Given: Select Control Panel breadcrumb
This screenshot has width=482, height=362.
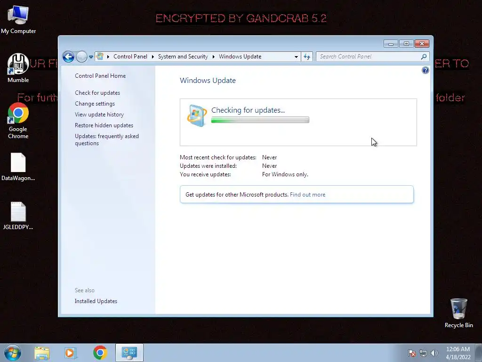Looking at the screenshot, I should [x=130, y=57].
